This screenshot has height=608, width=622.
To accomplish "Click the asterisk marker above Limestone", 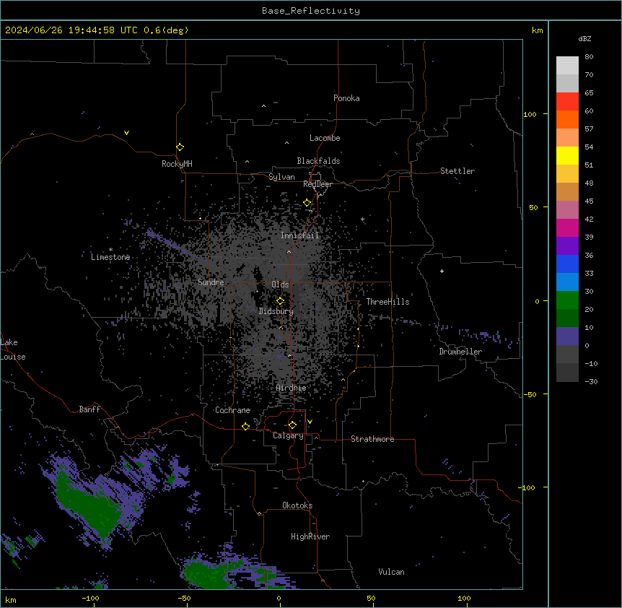I will [110, 250].
